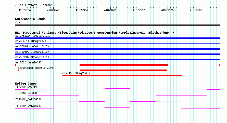Click thick red loss bar of esv1998181
Image resolution: width=227 pixels, height=123 pixels.
tap(124, 70)
